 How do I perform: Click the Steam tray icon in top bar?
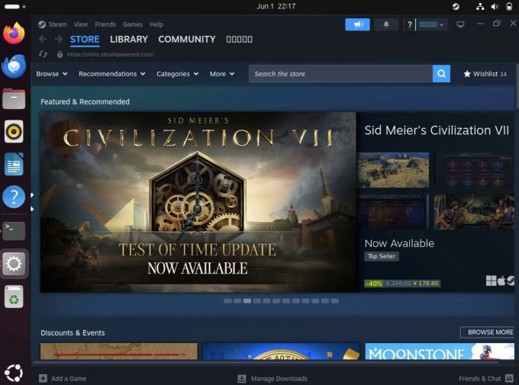click(456, 6)
